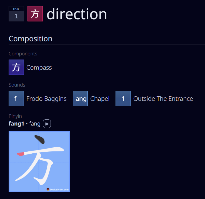The image size is (205, 199).
Task: Open the Chapel location link
Action: tap(100, 99)
